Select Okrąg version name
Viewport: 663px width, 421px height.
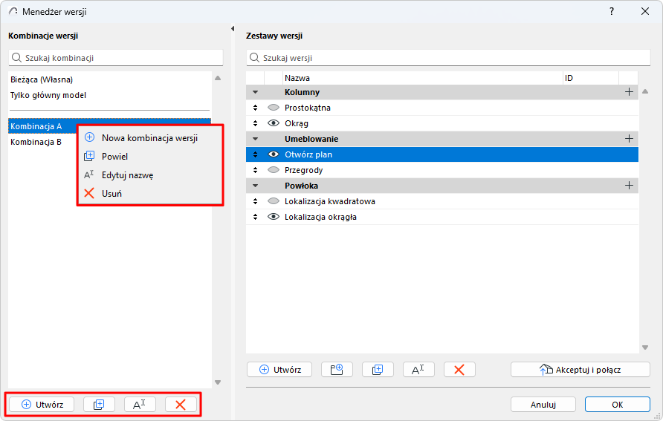297,123
